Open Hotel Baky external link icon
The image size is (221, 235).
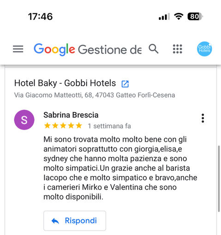click(125, 84)
